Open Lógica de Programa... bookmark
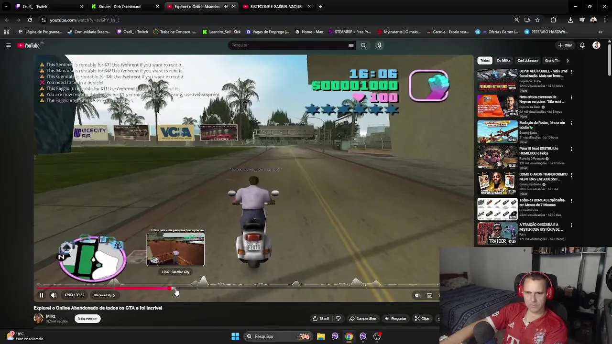This screenshot has width=612, height=344. point(41,32)
